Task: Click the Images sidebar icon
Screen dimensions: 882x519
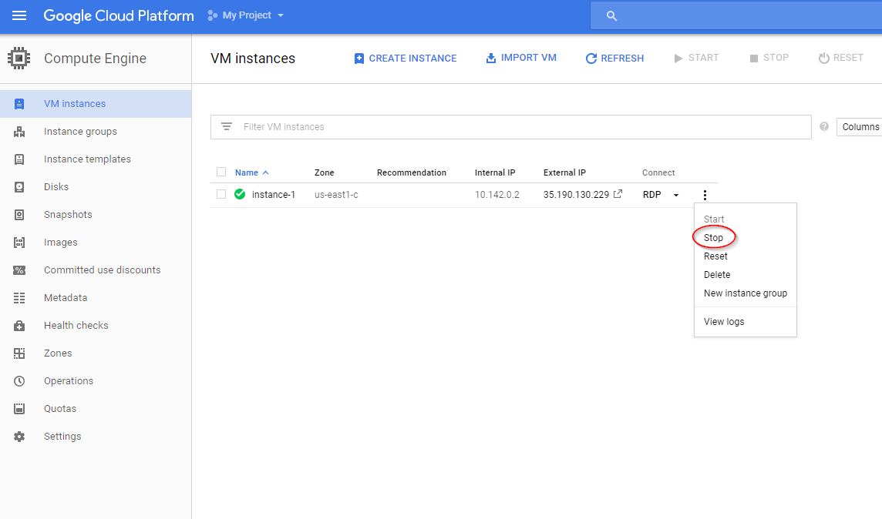Action: (19, 242)
